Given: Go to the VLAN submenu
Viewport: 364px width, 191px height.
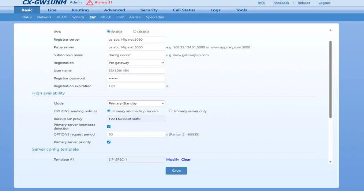Looking at the screenshot, I should [61, 17].
